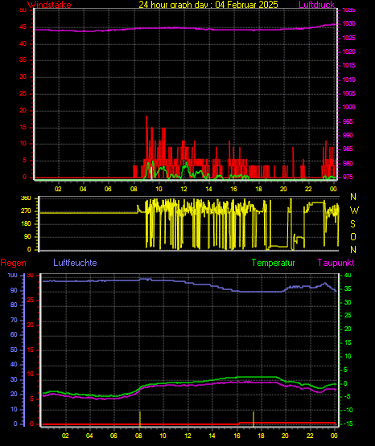Click the 100 value on humidity axis
This screenshot has width=375, height=446.
tap(12, 275)
